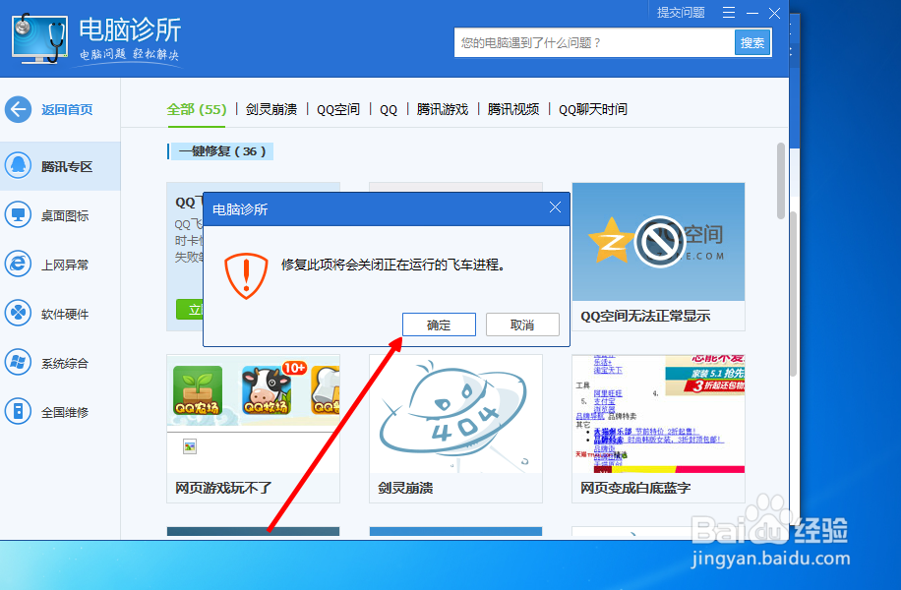Click the 系统综合 sidebar label
Image resolution: width=901 pixels, height=590 pixels.
tap(65, 364)
